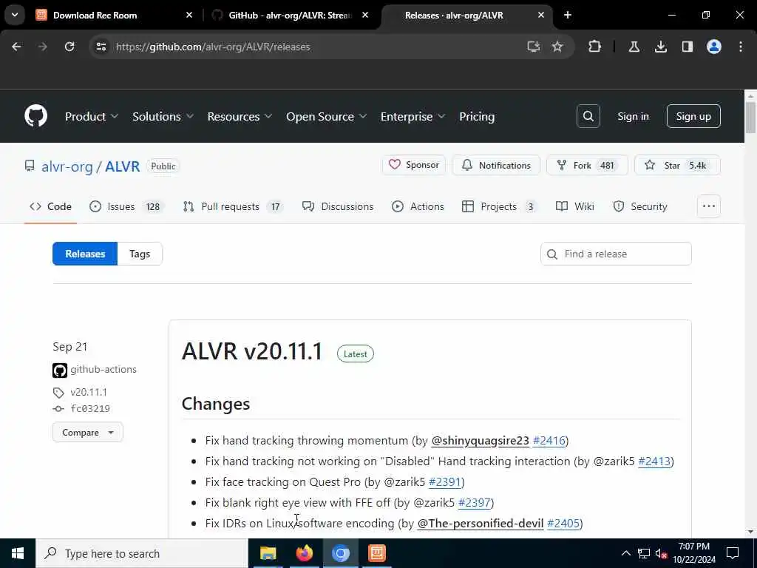
Task: Expand the Resources dropdown
Action: pyautogui.click(x=240, y=116)
